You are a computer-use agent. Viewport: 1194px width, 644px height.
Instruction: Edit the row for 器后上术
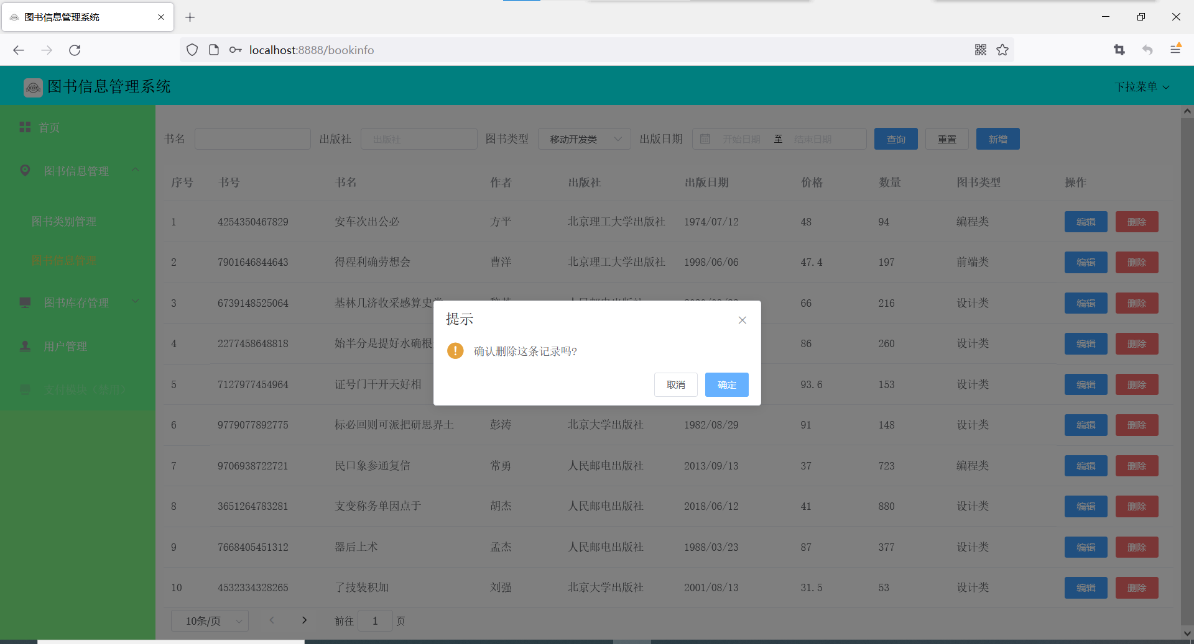click(1086, 547)
